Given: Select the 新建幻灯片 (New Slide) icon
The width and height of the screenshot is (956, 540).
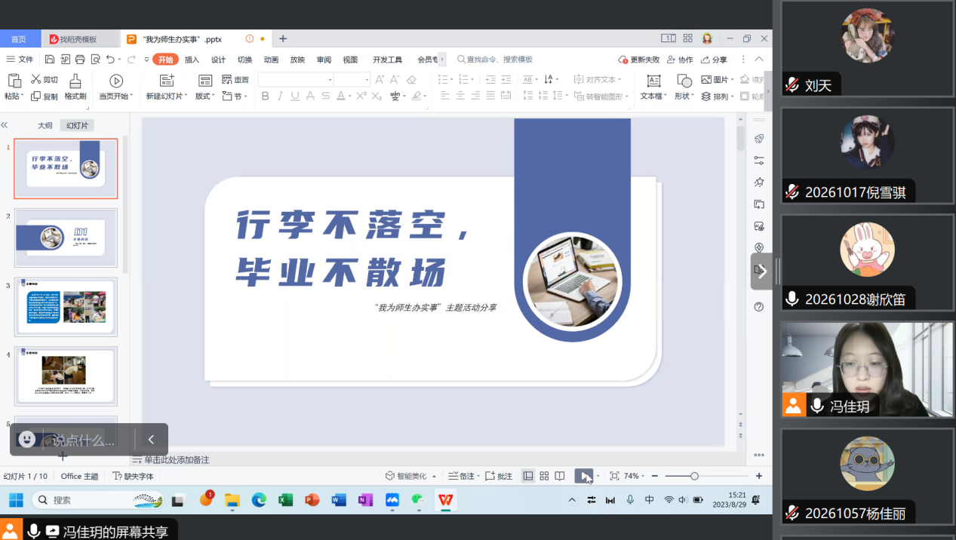Looking at the screenshot, I should [x=167, y=79].
